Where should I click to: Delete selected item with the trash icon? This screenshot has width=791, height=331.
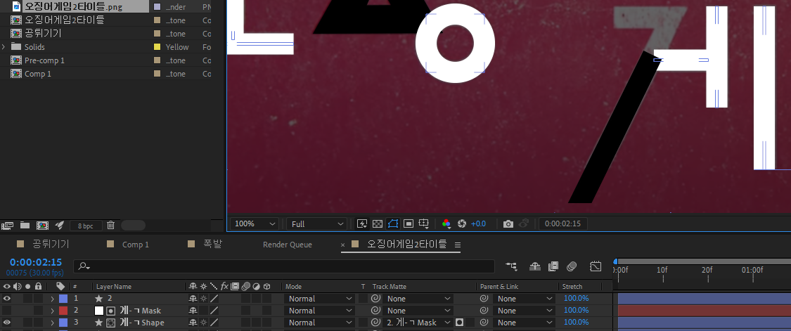(111, 225)
